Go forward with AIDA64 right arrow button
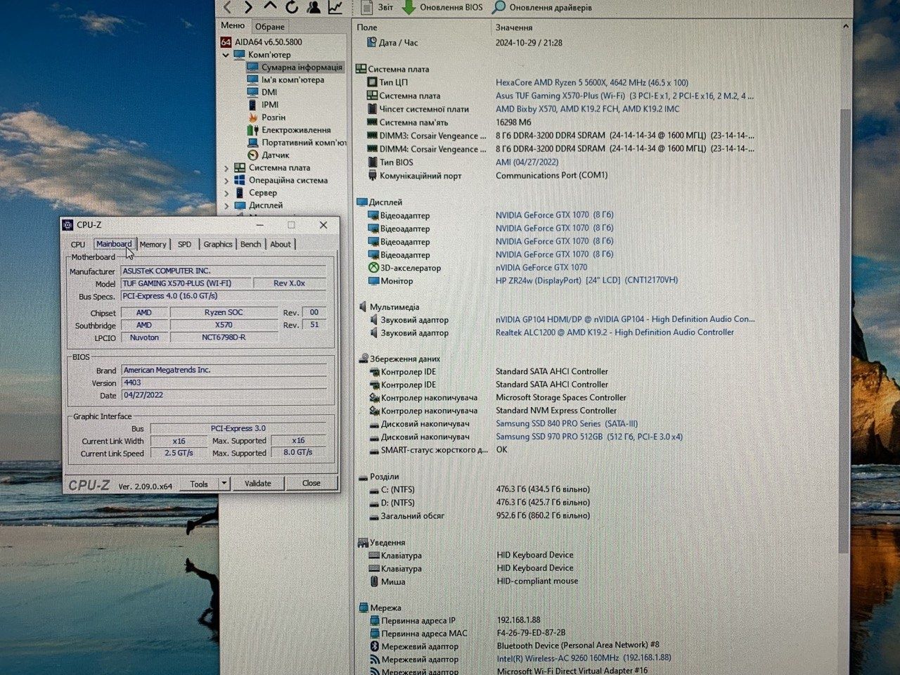 (x=248, y=7)
